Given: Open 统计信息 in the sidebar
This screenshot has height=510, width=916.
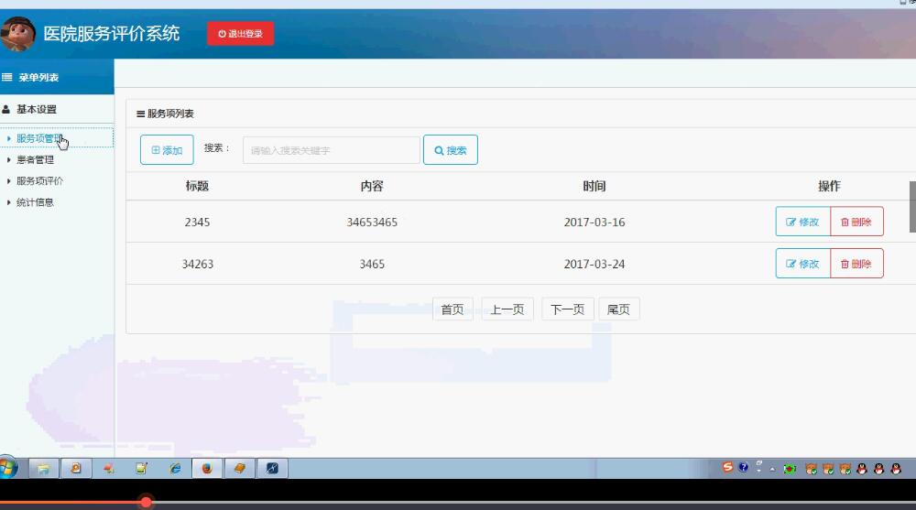Looking at the screenshot, I should [35, 202].
